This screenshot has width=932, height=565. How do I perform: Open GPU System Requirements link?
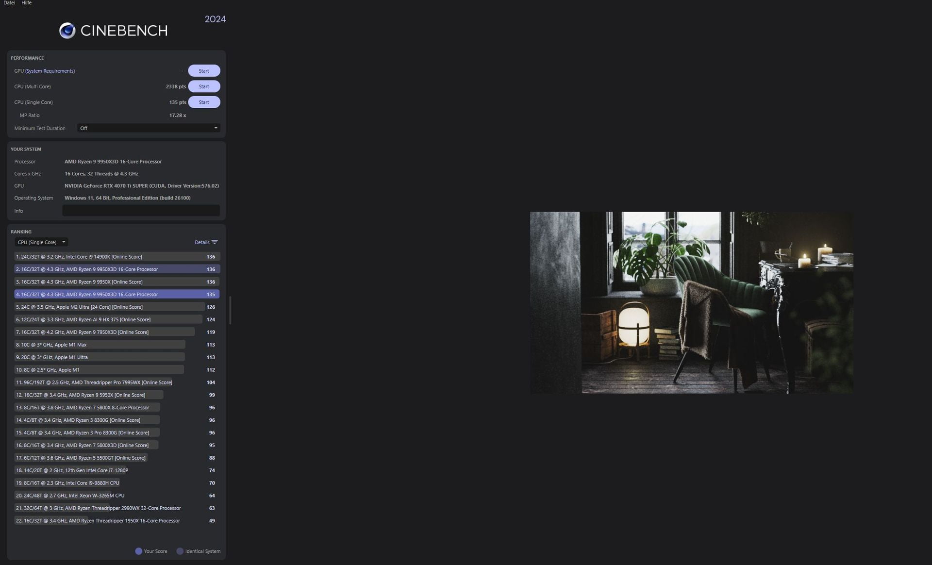point(50,71)
